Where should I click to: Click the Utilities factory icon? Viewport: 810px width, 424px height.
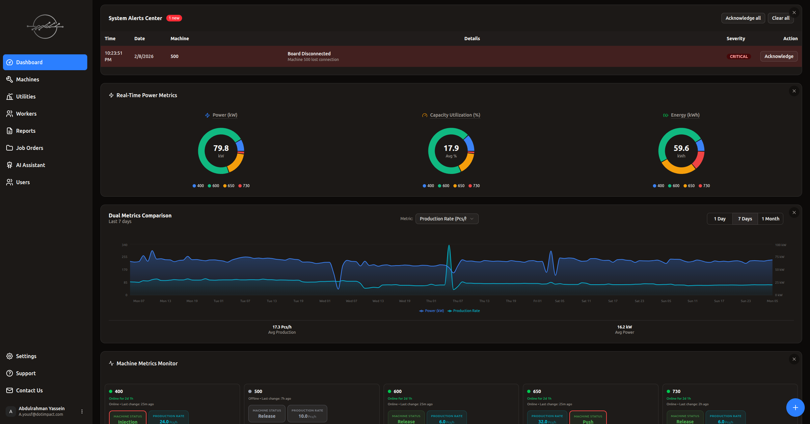tap(10, 97)
